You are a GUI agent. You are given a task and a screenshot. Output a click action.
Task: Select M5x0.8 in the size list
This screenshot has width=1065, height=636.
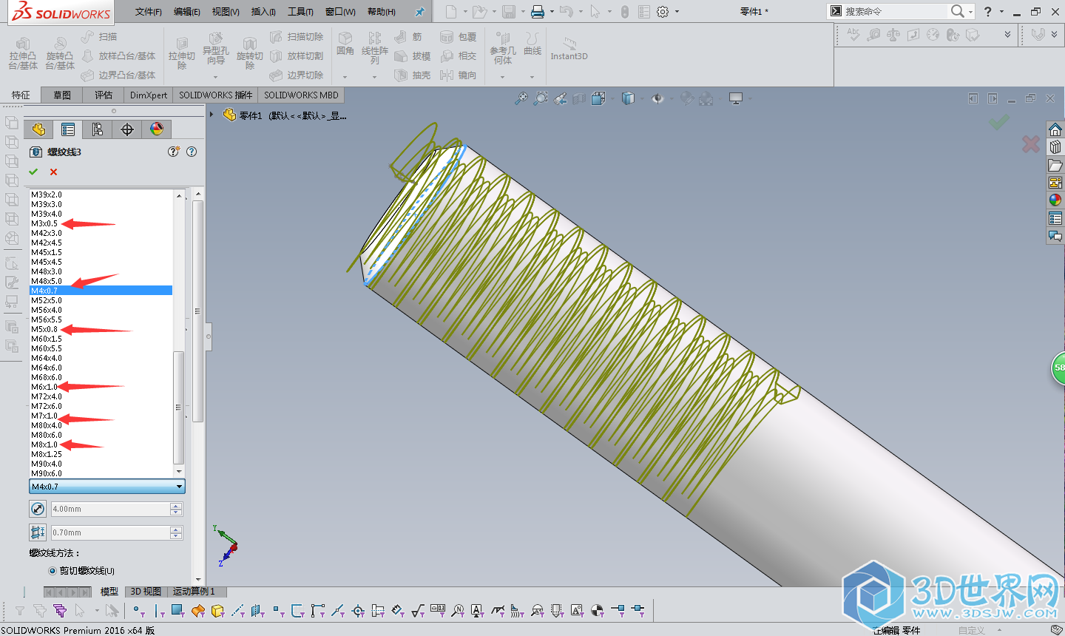point(101,329)
